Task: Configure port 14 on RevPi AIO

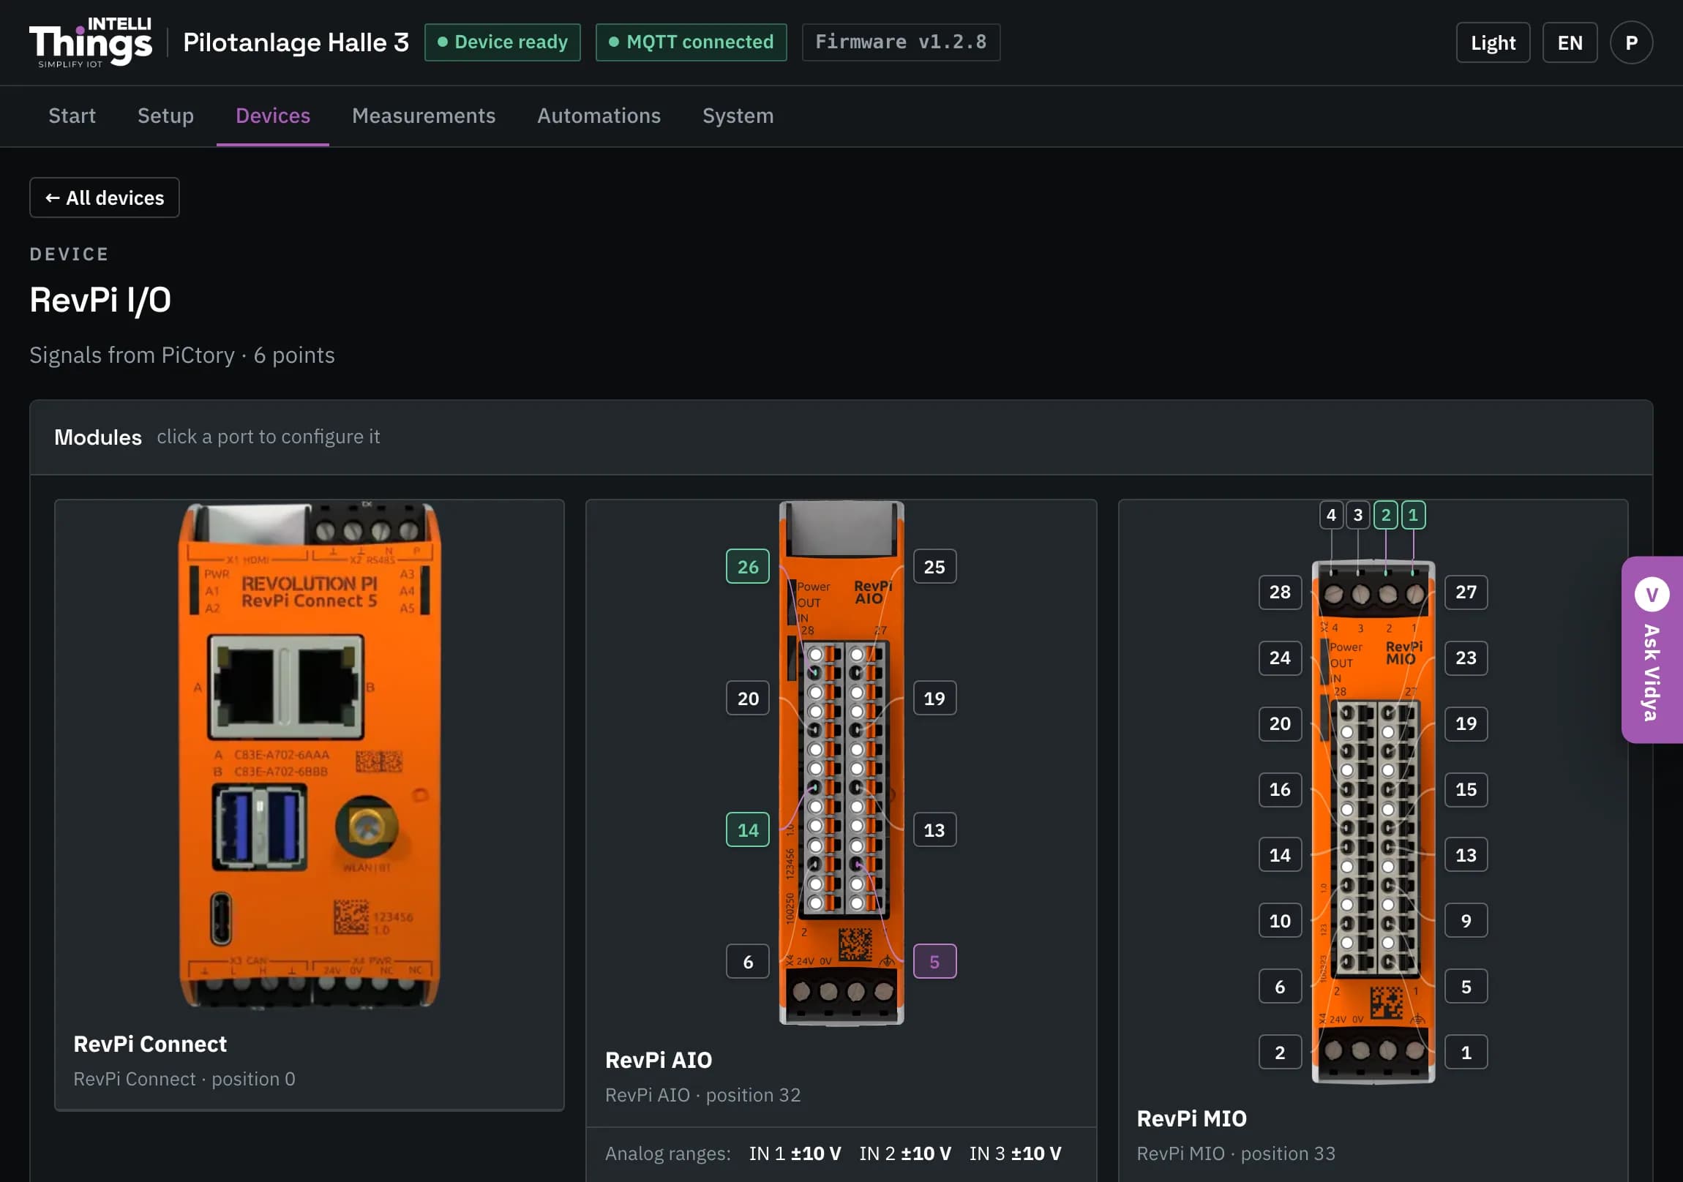Action: pyautogui.click(x=748, y=829)
